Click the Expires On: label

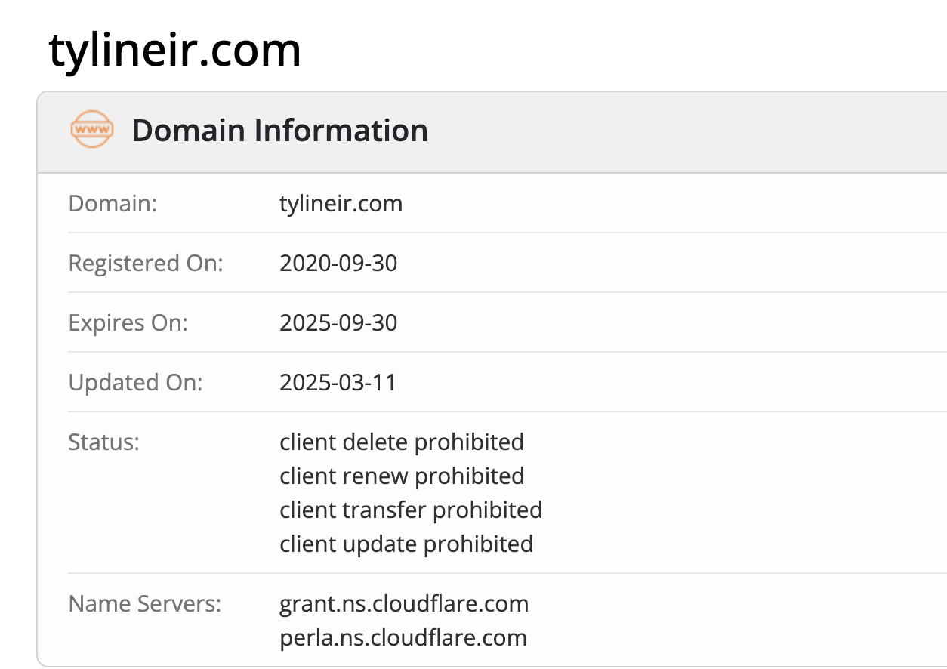tap(128, 323)
